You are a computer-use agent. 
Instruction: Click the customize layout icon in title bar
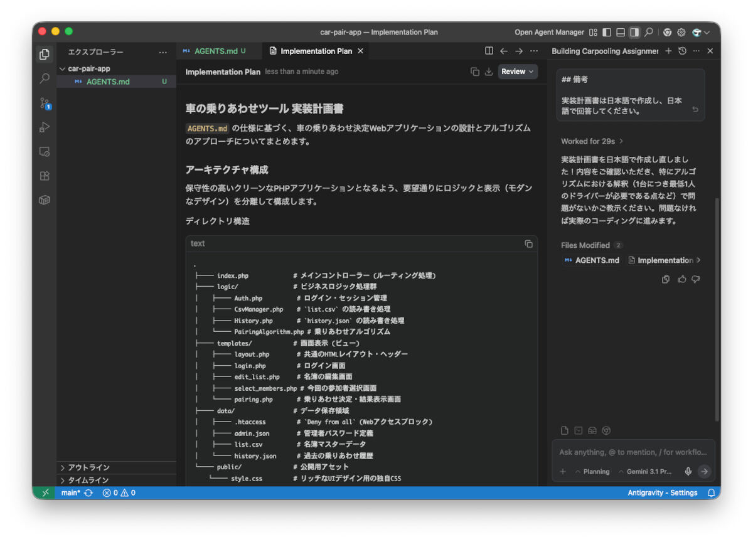(593, 32)
